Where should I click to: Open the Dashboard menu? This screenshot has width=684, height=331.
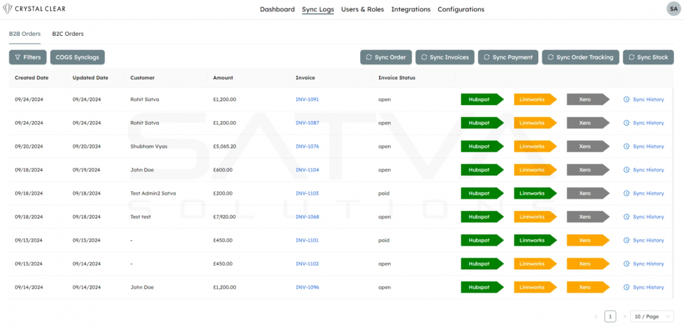click(x=277, y=9)
